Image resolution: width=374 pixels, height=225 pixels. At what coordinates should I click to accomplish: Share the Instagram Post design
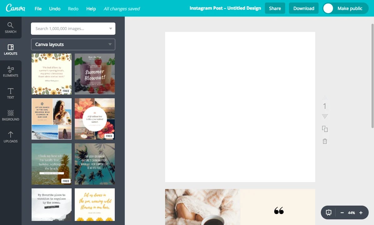pyautogui.click(x=275, y=8)
